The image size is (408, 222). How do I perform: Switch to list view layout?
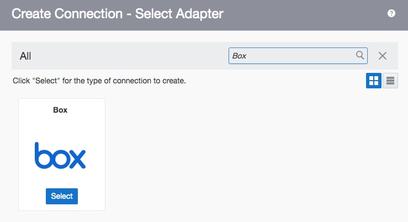pyautogui.click(x=390, y=81)
